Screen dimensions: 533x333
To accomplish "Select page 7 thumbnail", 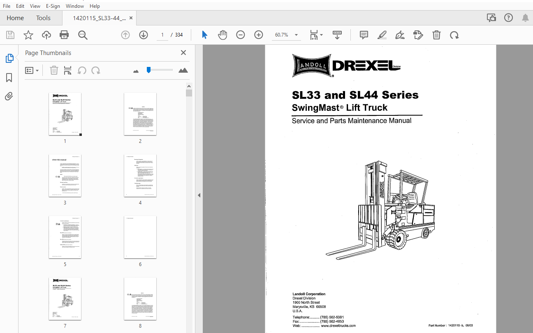I will coord(65,299).
